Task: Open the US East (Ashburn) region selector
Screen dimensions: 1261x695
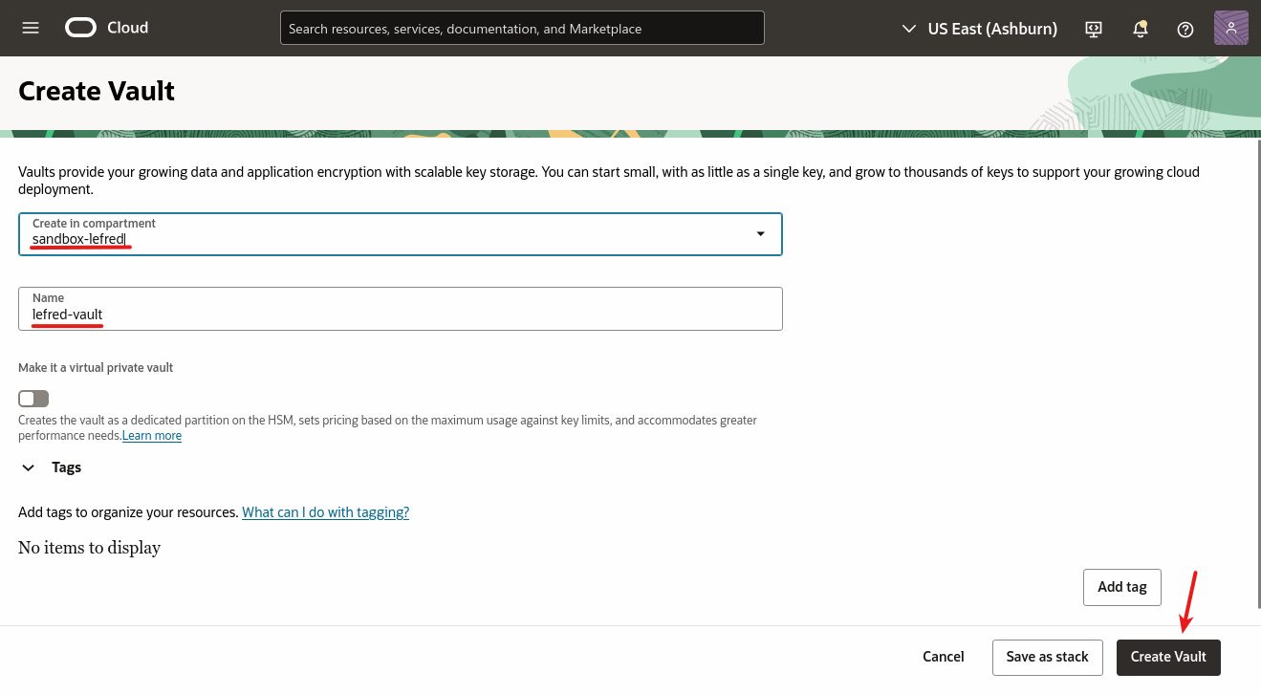Action: pos(992,29)
